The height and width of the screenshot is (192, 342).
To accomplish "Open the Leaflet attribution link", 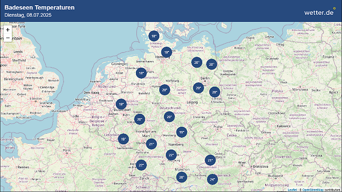I will point(291,190).
